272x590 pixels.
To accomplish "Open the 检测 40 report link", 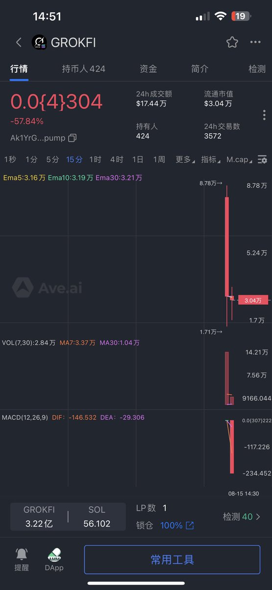I will point(242,517).
